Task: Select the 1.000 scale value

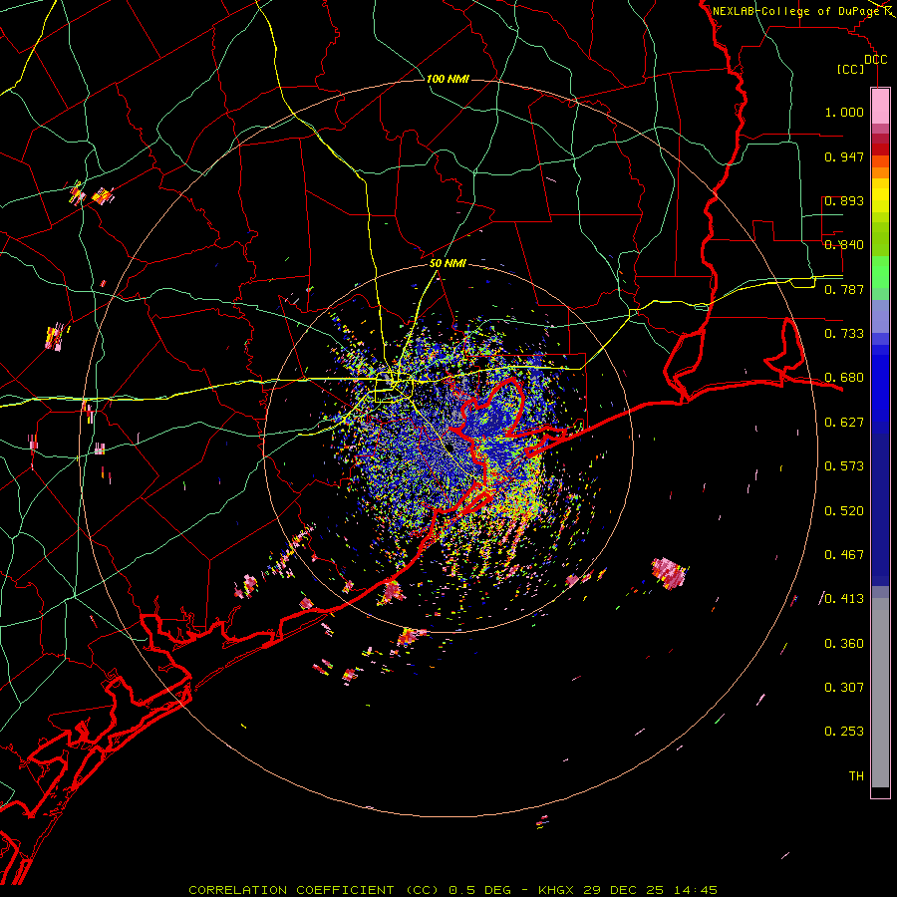Action: coord(844,112)
